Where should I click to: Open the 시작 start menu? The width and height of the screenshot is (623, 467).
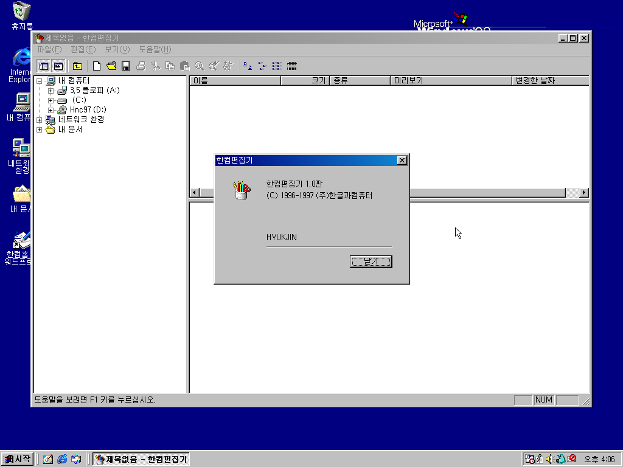(x=16, y=459)
